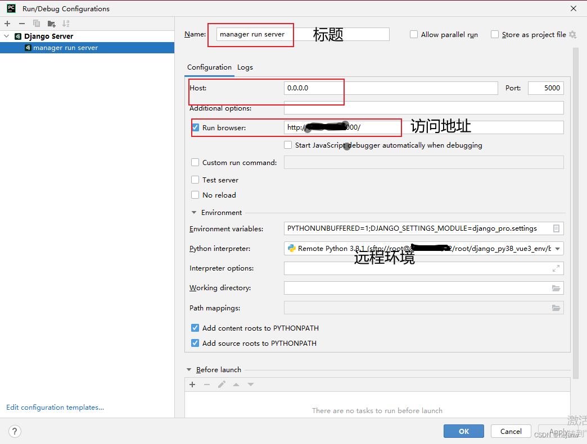Screen dimensions: 587x444
Task: Select the manager run server configuration
Action: click(x=87, y=48)
